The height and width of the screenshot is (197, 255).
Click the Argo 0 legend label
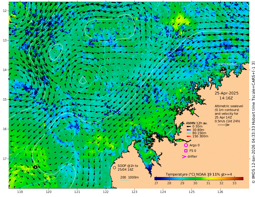click(194, 145)
